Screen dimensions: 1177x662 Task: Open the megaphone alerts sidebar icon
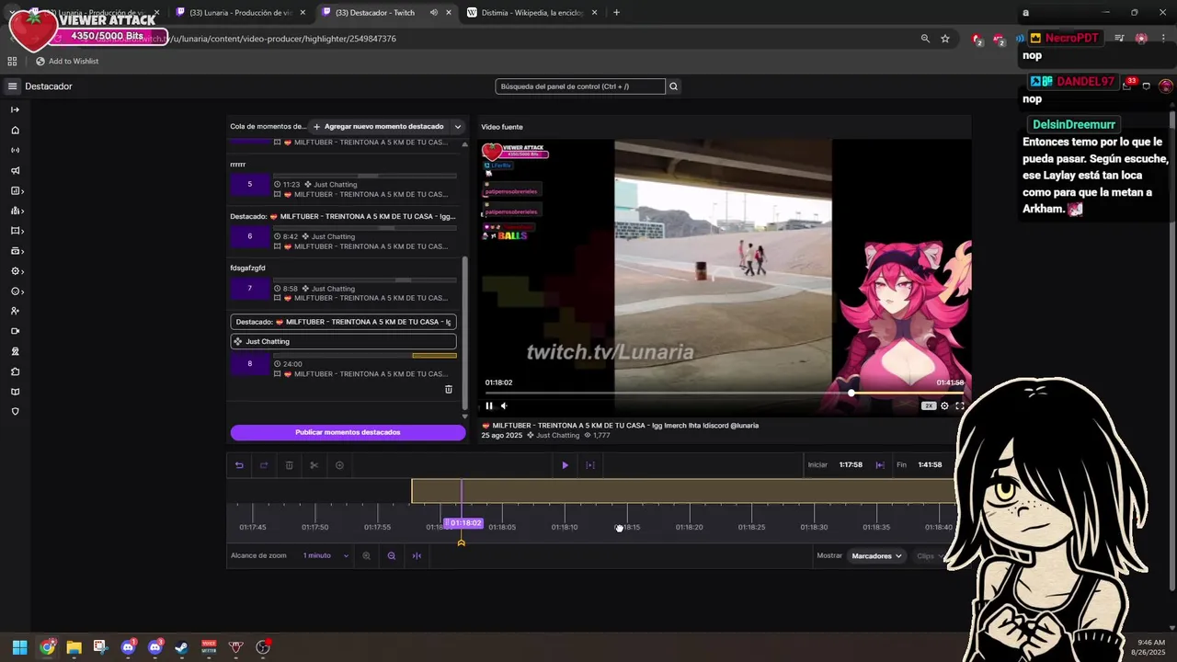point(15,170)
